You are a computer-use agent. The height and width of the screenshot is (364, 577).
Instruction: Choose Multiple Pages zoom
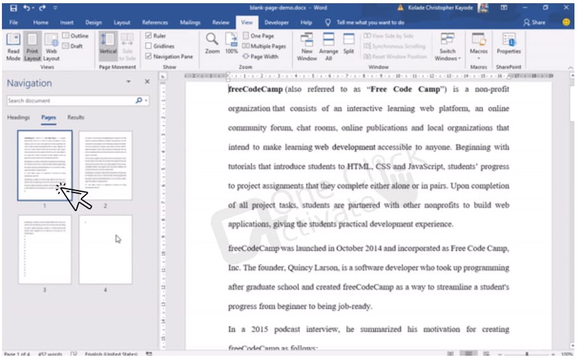(264, 46)
